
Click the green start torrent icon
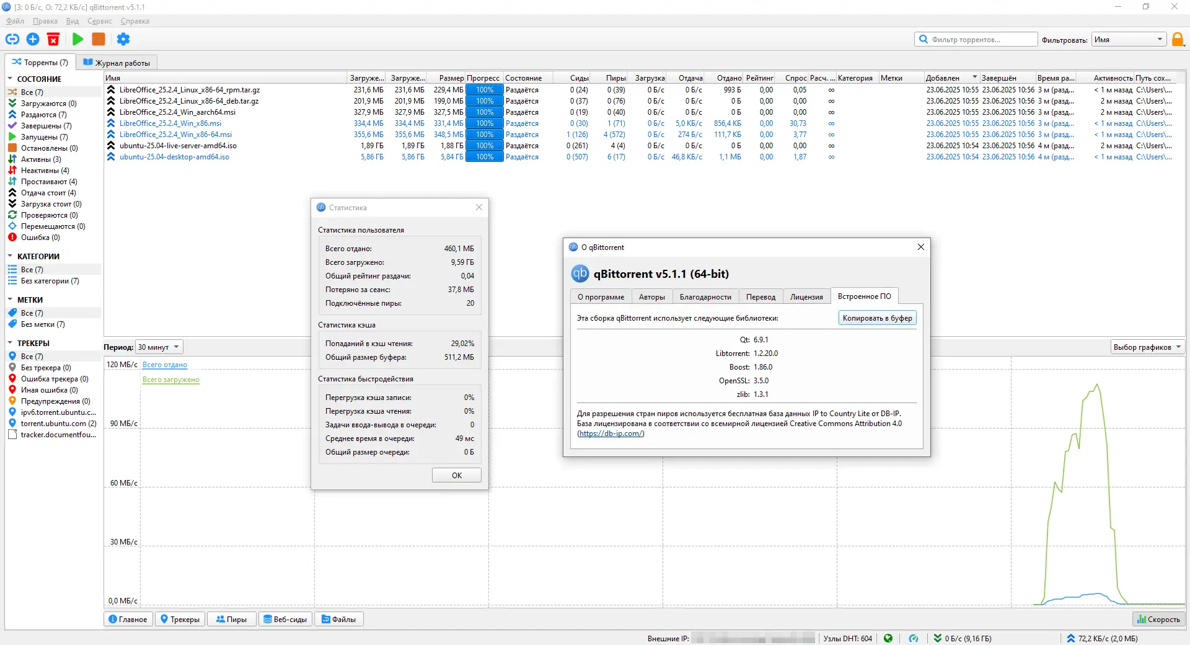click(x=77, y=39)
